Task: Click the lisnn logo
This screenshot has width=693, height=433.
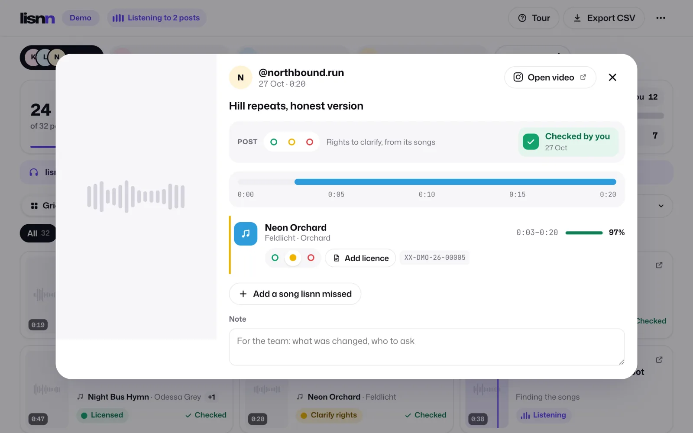Action: 37,18
